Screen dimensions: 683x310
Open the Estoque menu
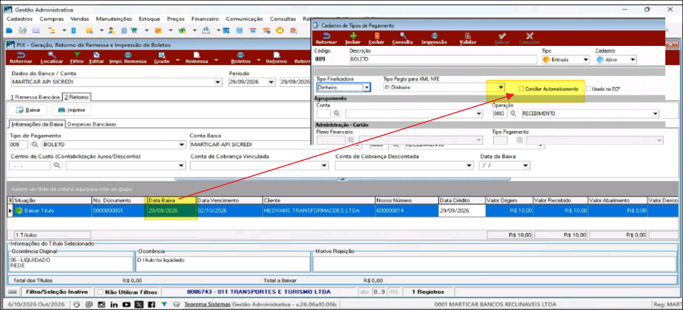(x=150, y=19)
